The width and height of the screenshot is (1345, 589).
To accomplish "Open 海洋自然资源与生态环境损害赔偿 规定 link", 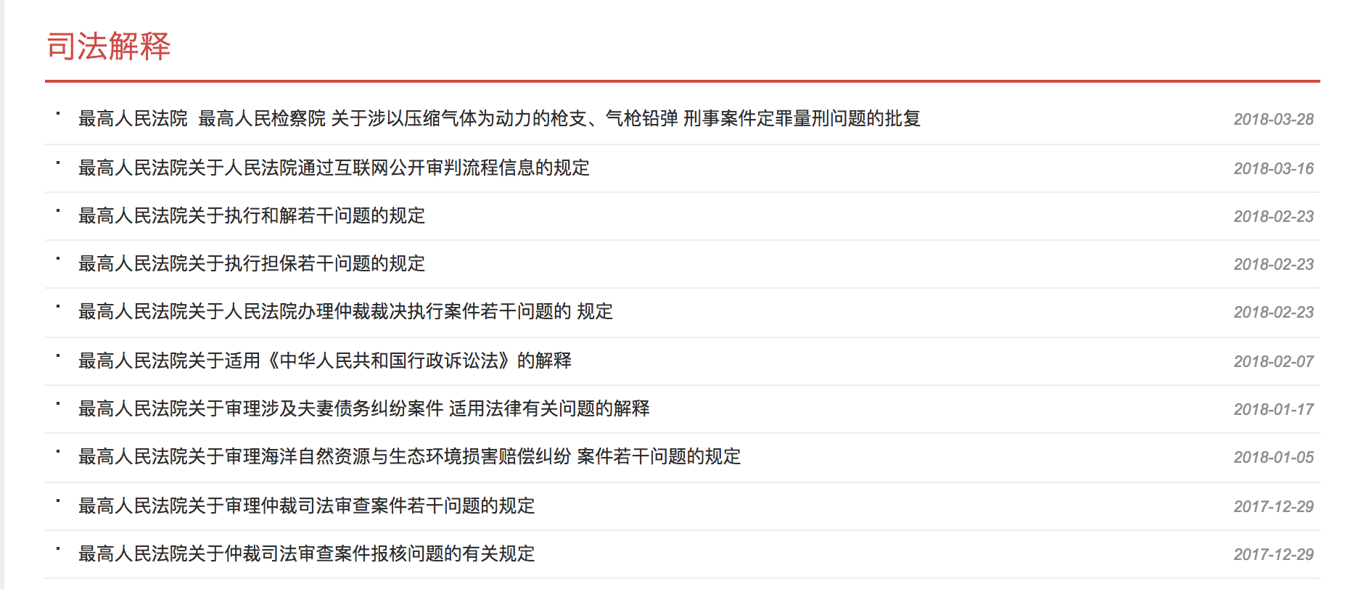I will 409,456.
